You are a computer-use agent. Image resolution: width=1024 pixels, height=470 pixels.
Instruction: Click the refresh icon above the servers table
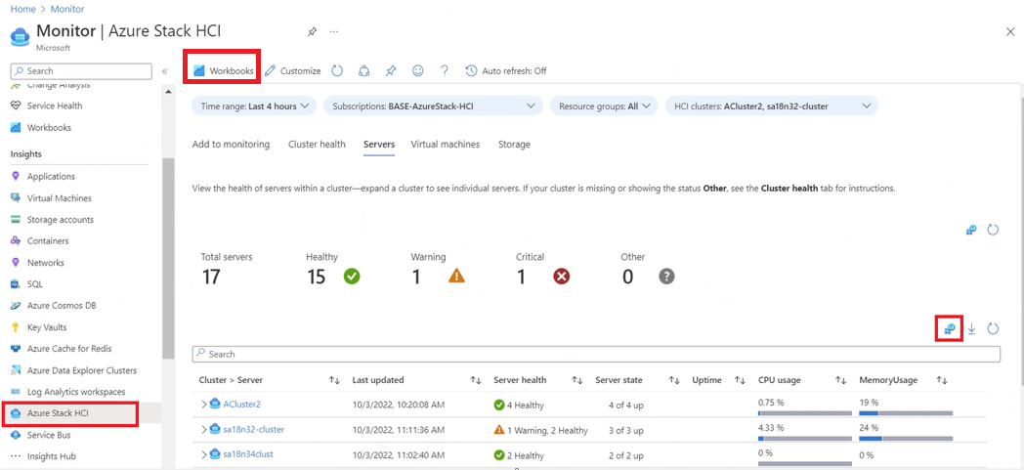(x=993, y=329)
